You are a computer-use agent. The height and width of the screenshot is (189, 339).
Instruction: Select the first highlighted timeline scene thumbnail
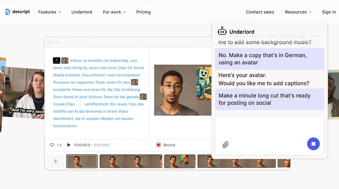[82, 161]
